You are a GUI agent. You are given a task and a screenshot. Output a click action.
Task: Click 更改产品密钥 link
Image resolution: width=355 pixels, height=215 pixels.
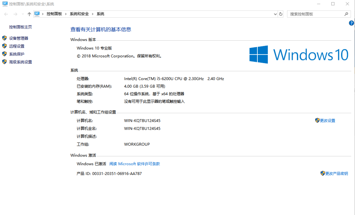pos(337,174)
